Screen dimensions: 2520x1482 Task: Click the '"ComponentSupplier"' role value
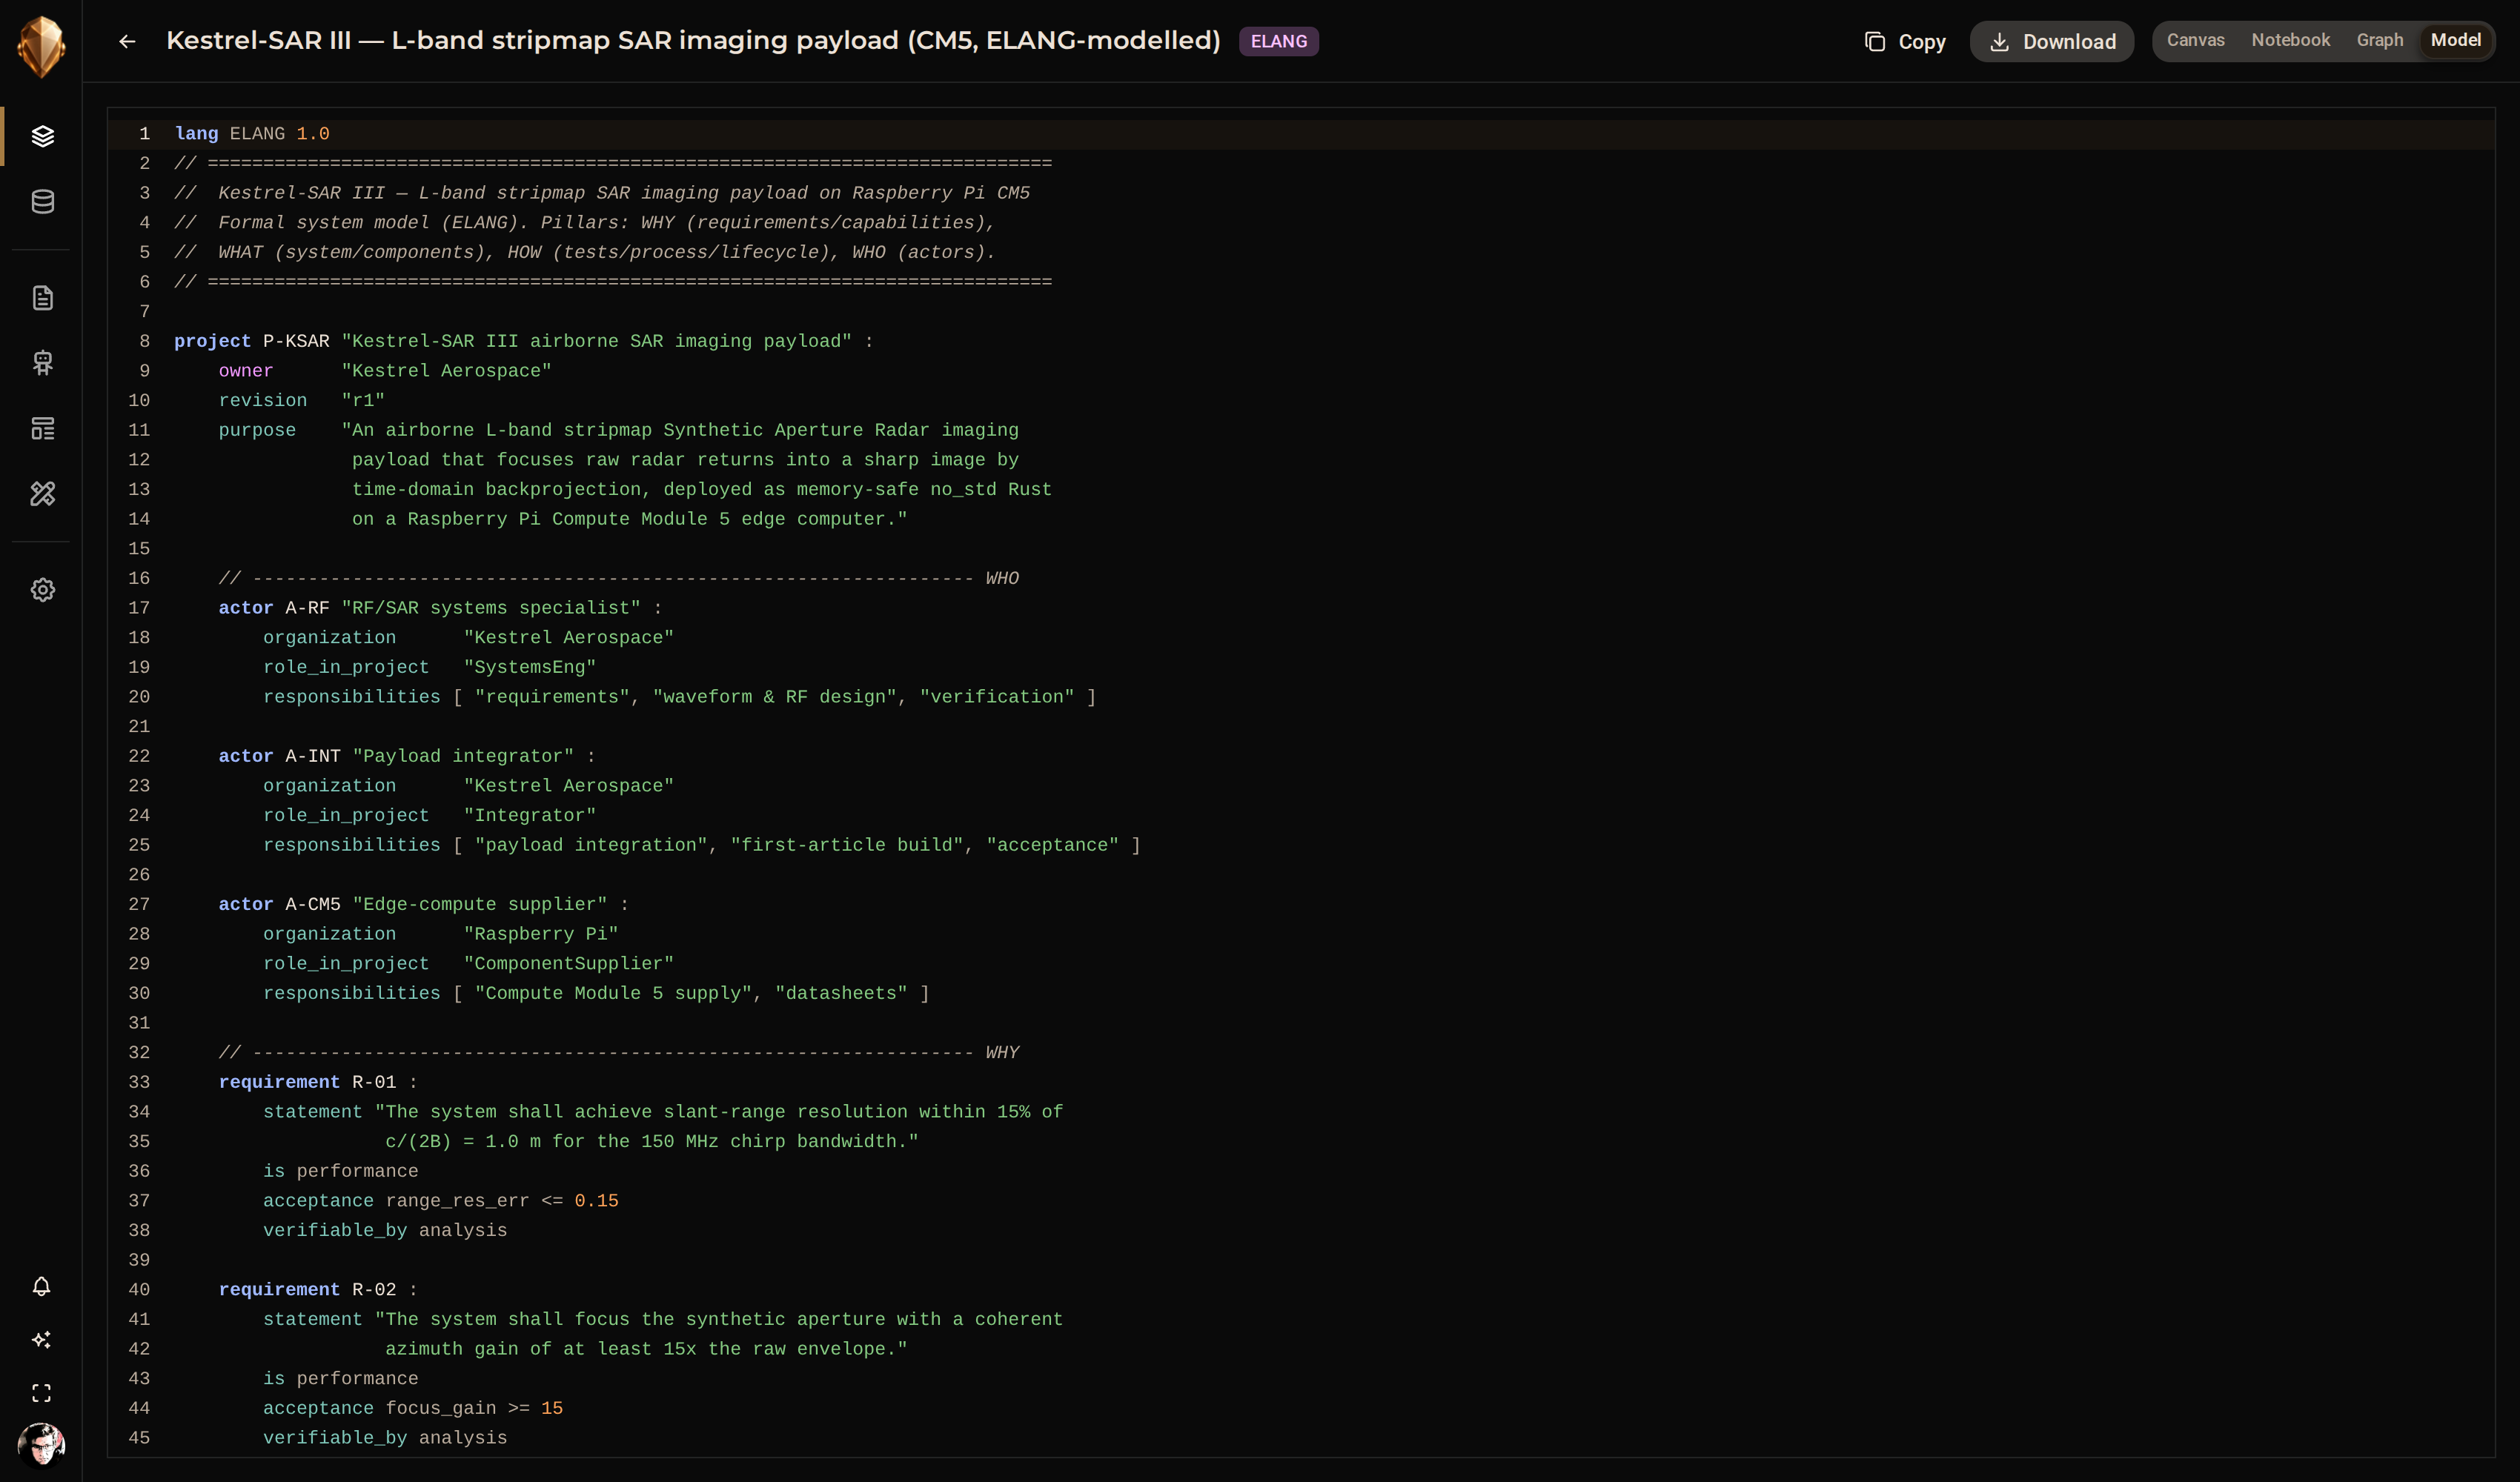tap(569, 964)
